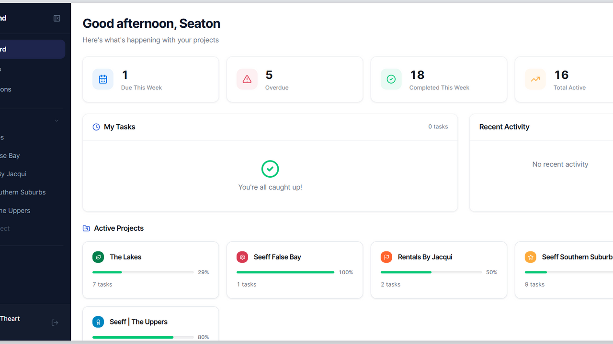The width and height of the screenshot is (613, 344).
Task: Click the "Here's what's happening with your projects" subtitle
Action: click(x=151, y=40)
